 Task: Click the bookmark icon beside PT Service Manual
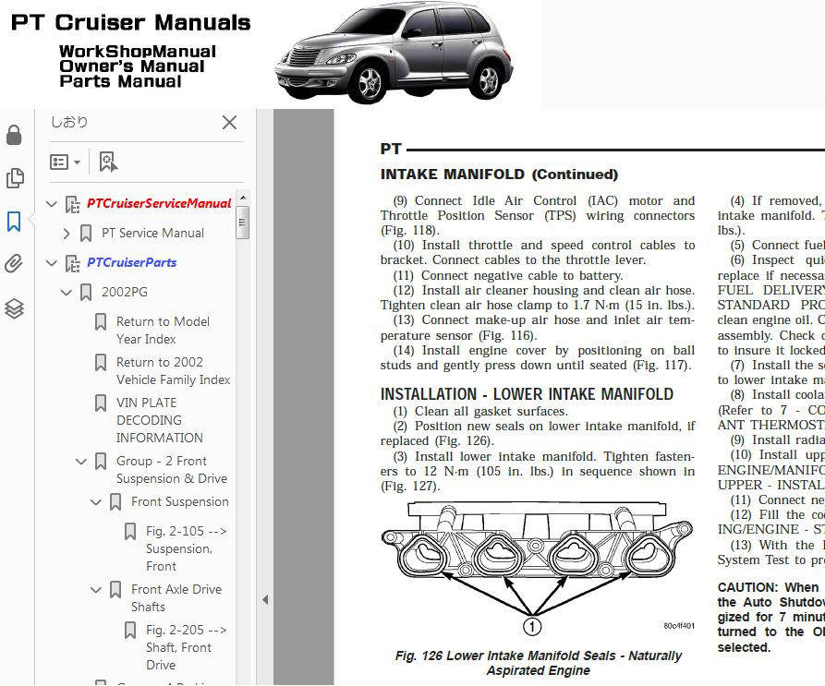click(86, 234)
